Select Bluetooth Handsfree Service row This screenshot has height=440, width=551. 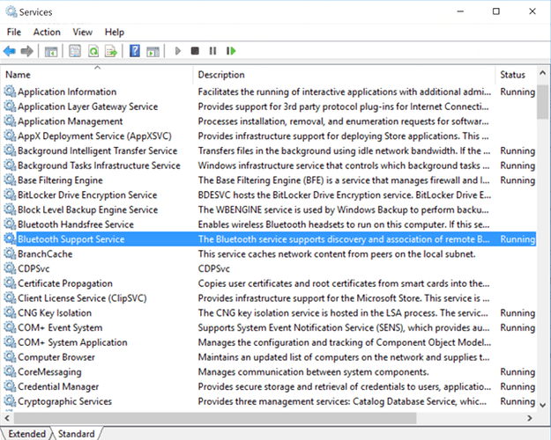tap(269, 224)
